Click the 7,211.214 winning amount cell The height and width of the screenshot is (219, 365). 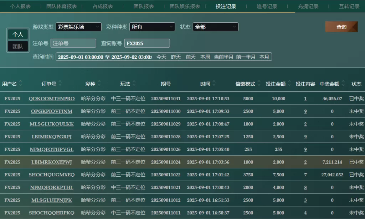[x=332, y=162]
